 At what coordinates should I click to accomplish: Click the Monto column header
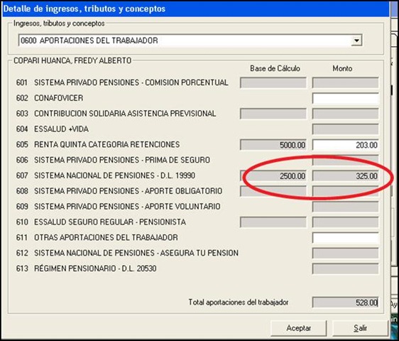[x=342, y=68]
